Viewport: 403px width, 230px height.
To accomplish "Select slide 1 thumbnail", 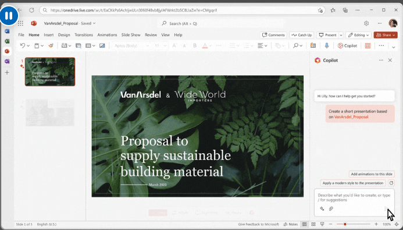I will point(50,72).
